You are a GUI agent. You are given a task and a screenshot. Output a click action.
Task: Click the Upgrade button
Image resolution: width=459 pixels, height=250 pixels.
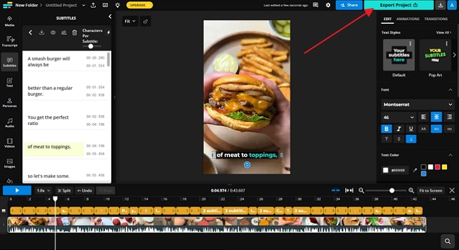point(139,5)
